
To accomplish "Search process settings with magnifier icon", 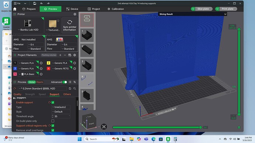I will point(75,88).
